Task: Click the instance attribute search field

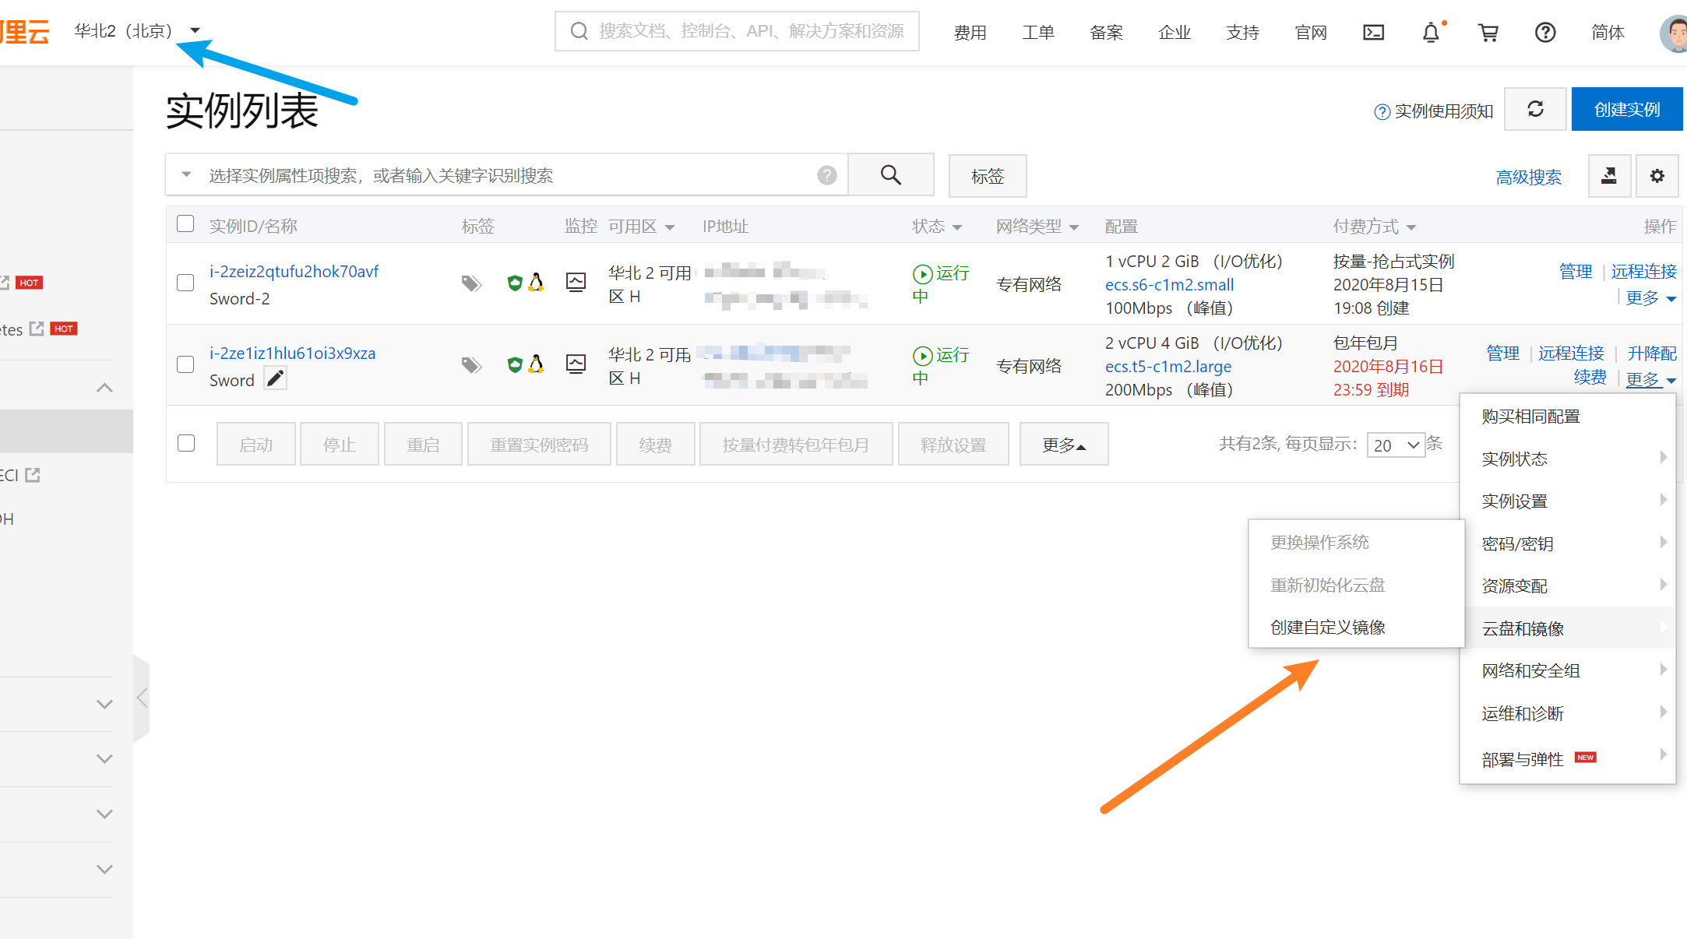Action: click(506, 175)
